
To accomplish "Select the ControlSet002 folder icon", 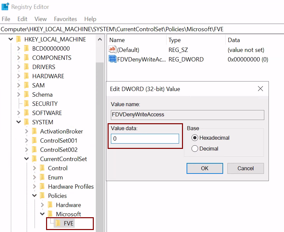I will coord(35,150).
